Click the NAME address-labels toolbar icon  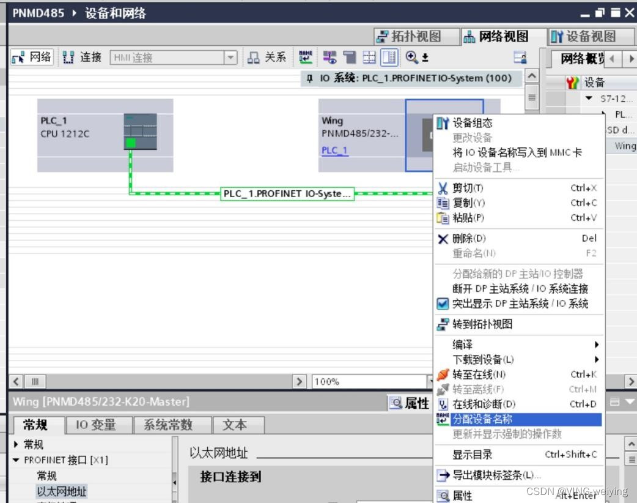[304, 58]
